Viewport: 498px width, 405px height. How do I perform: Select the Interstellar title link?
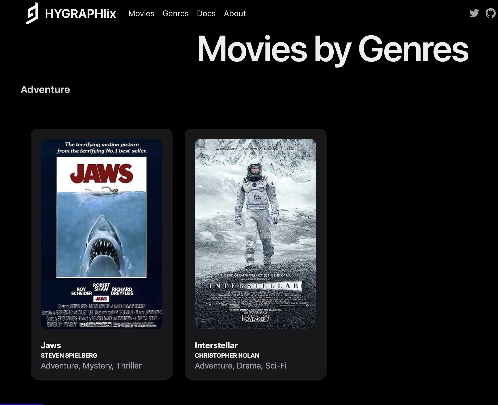[x=216, y=345]
